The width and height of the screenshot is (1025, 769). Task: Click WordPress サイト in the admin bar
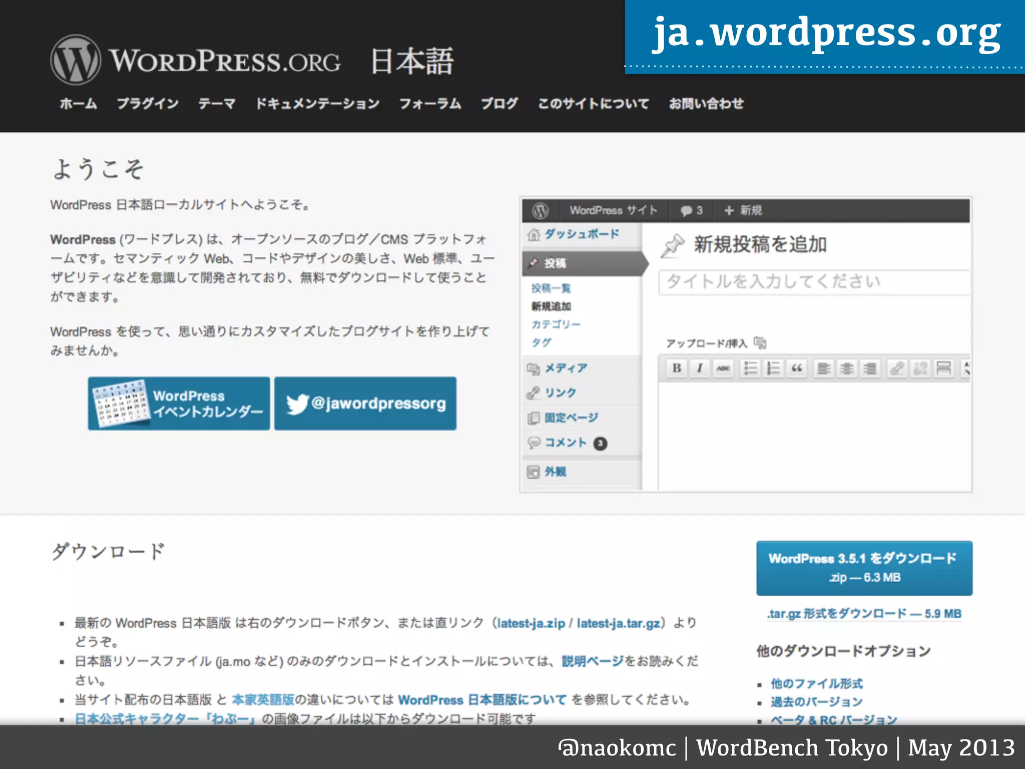point(614,211)
